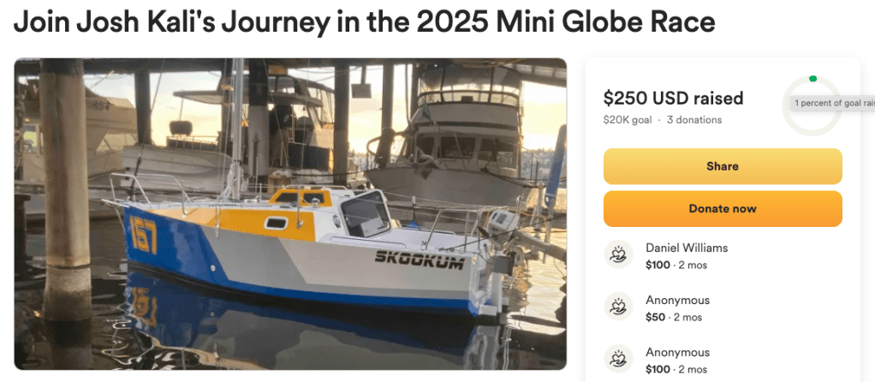The height and width of the screenshot is (382, 875).
Task: Click donor name Daniel Williams
Action: coord(687,248)
